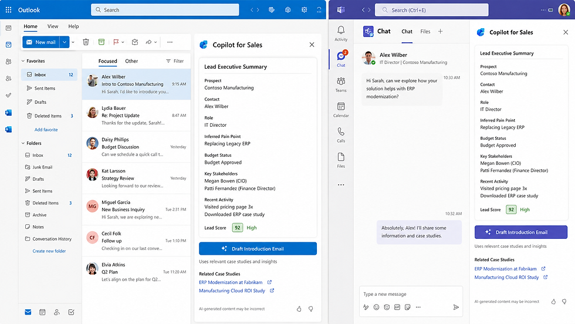Give thumbs down in Outlook Copilot pane
The height and width of the screenshot is (324, 575).
(310, 309)
